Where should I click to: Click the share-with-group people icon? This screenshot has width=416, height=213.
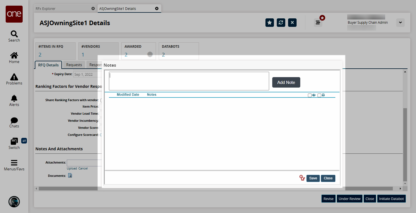pyautogui.click(x=314, y=95)
